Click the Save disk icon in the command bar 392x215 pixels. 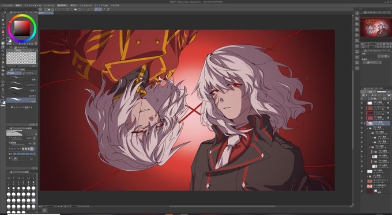(52, 9)
